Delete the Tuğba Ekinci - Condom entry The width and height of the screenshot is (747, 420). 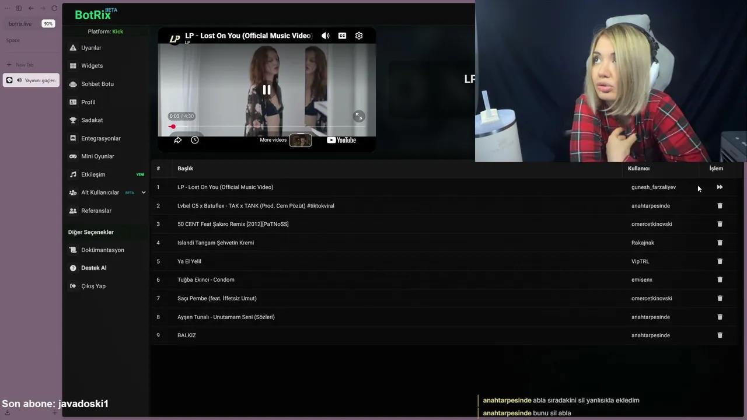coord(720,279)
